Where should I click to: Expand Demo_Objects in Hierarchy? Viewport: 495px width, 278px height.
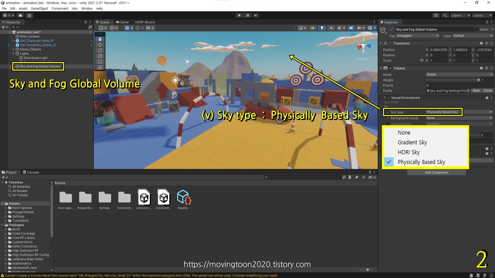pos(14,49)
